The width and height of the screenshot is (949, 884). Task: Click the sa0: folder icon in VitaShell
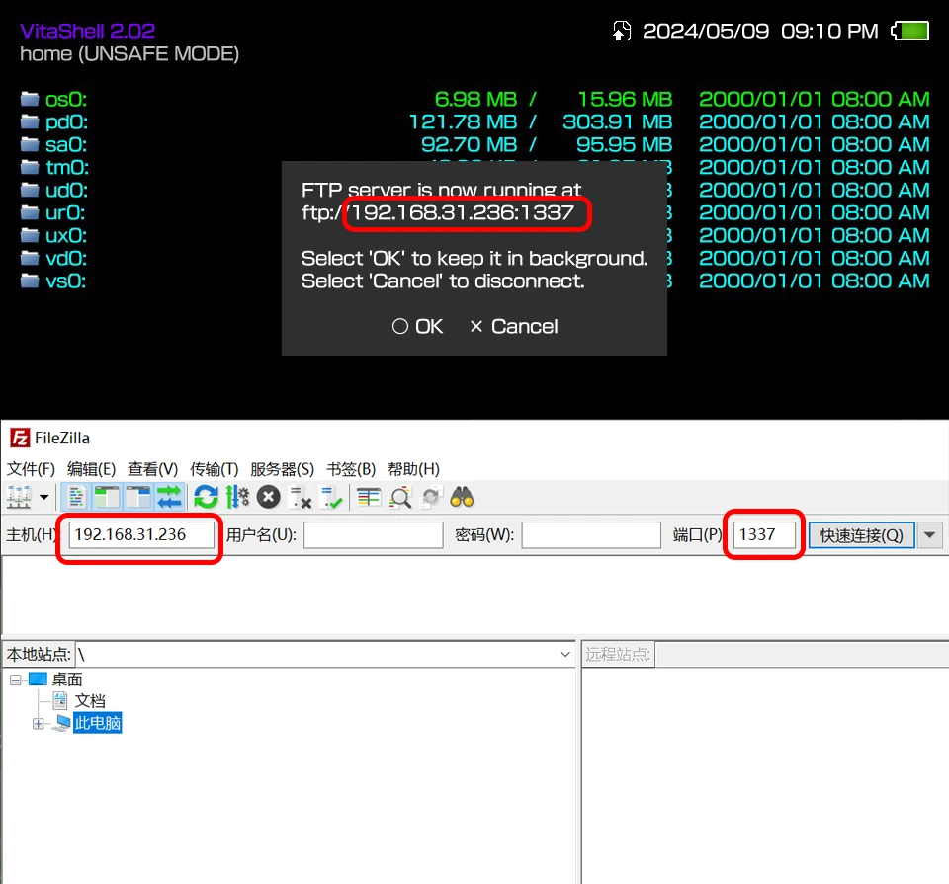coord(30,144)
